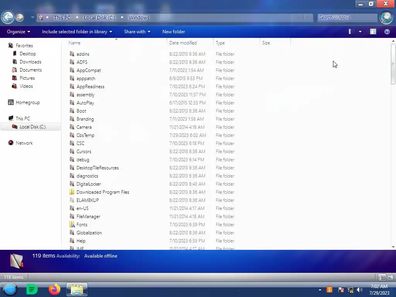Click the ADFS folder icon
The image size is (396, 297).
(x=72, y=62)
